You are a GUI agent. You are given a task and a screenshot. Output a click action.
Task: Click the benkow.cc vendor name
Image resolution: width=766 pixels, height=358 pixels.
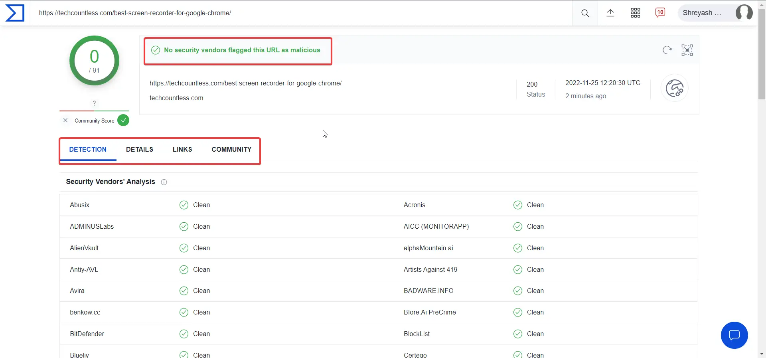tap(85, 312)
